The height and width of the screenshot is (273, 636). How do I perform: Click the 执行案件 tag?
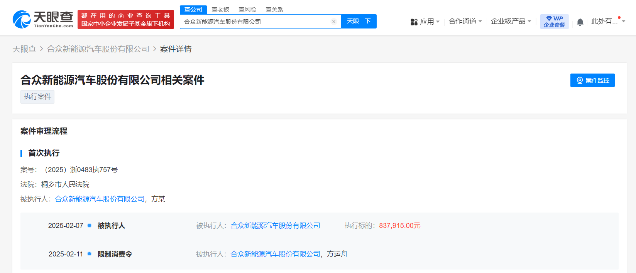pyautogui.click(x=37, y=97)
